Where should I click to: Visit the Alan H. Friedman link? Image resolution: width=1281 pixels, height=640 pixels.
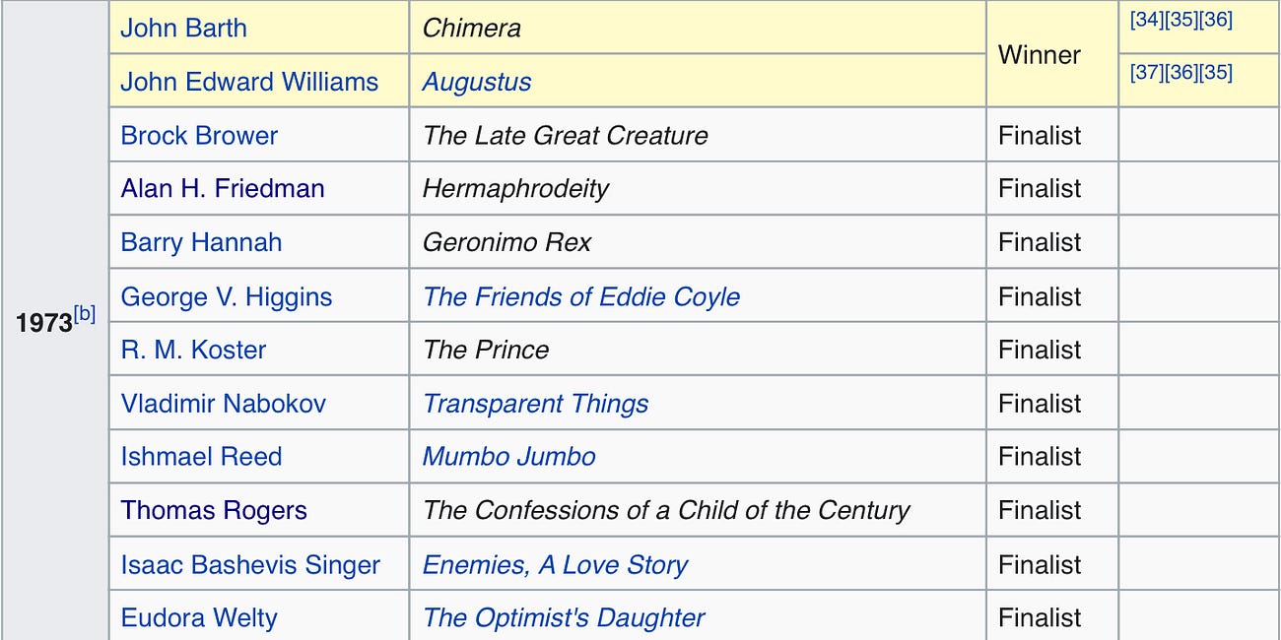(223, 188)
